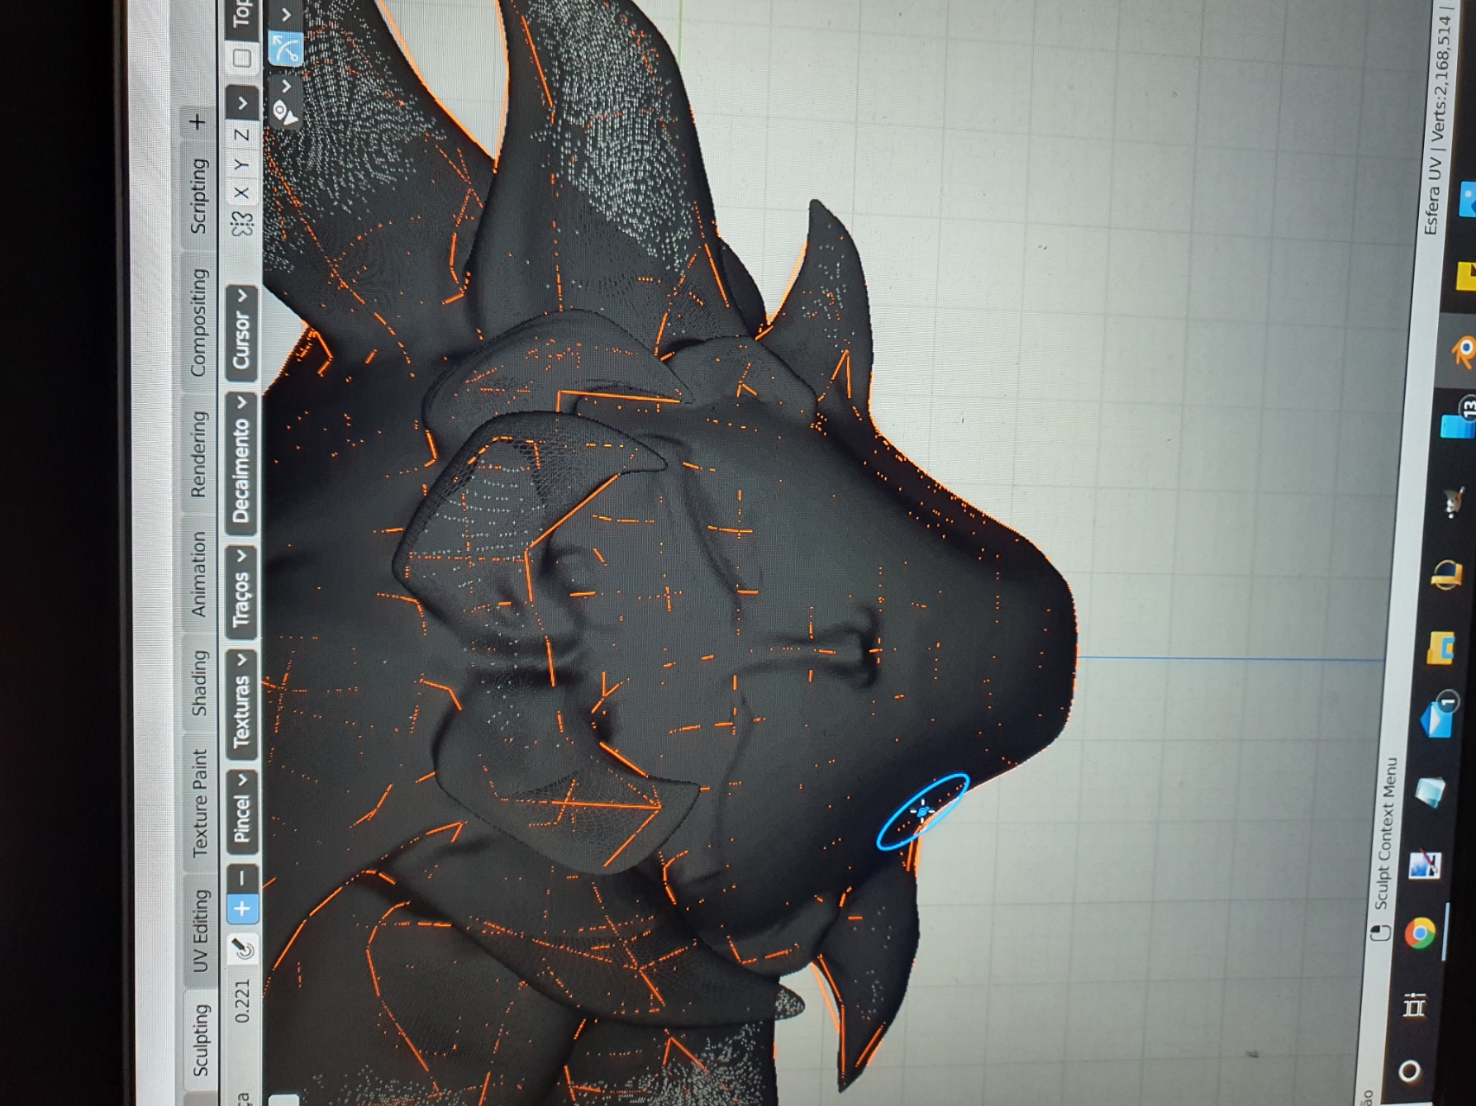Toggle the show gizmo button
Image resolution: width=1476 pixels, height=1106 pixels.
coord(286,49)
